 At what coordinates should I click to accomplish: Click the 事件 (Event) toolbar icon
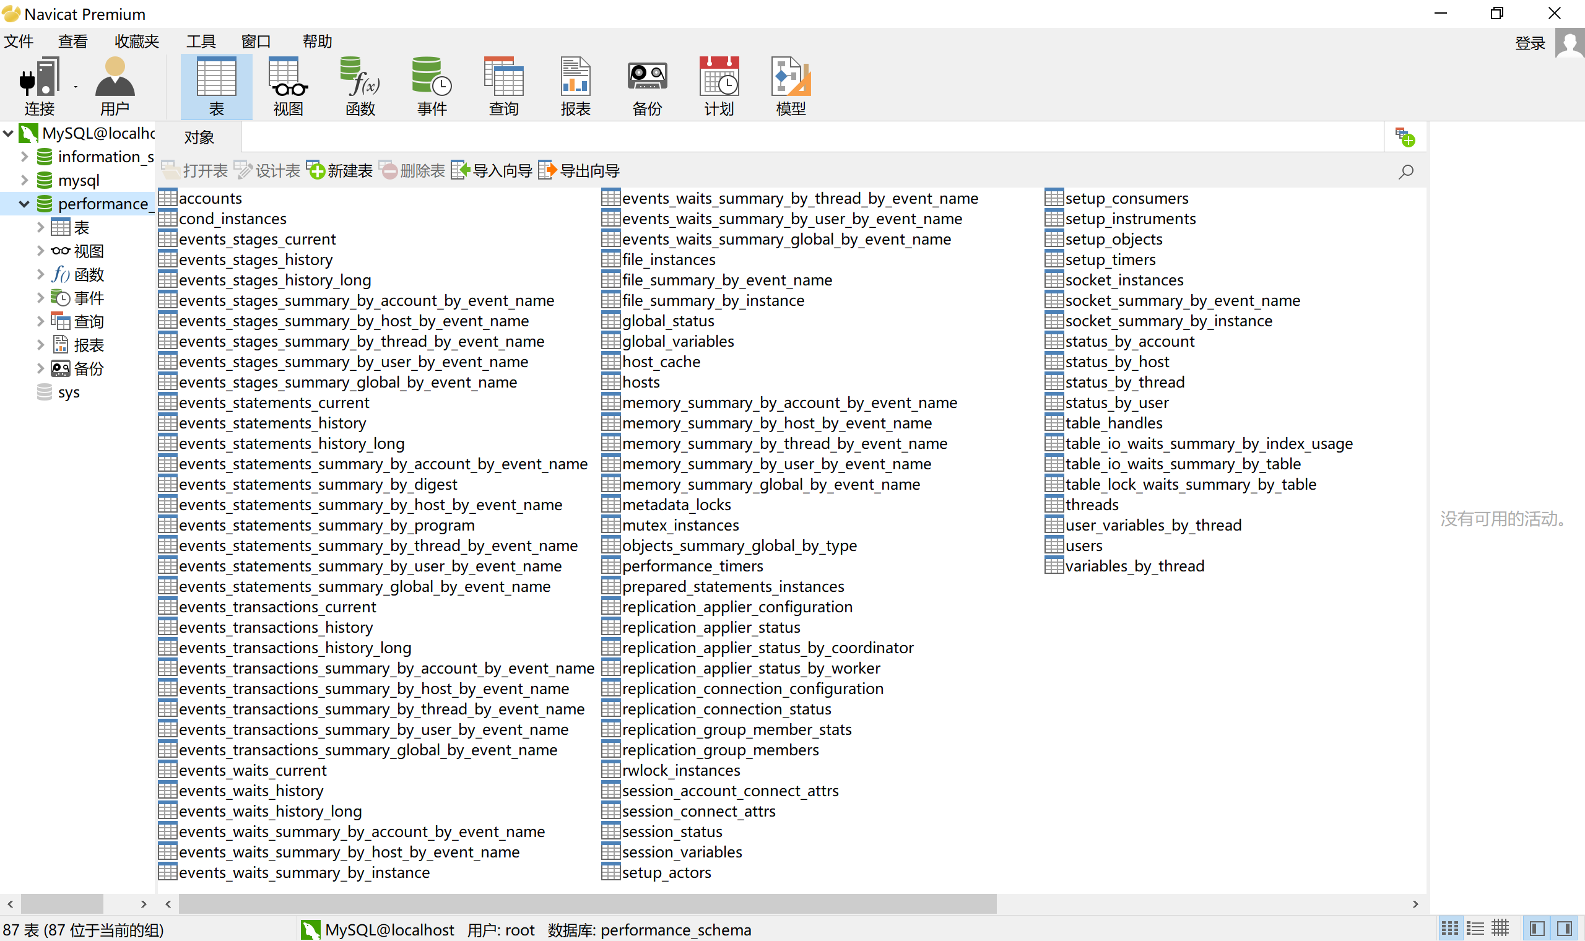[x=432, y=85]
